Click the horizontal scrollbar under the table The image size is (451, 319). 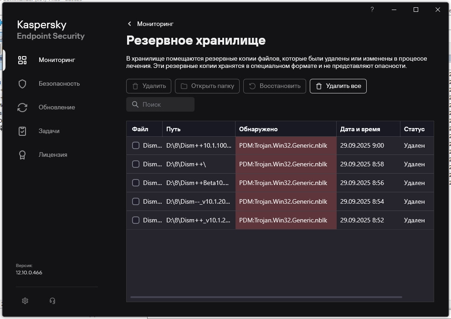(x=266, y=297)
